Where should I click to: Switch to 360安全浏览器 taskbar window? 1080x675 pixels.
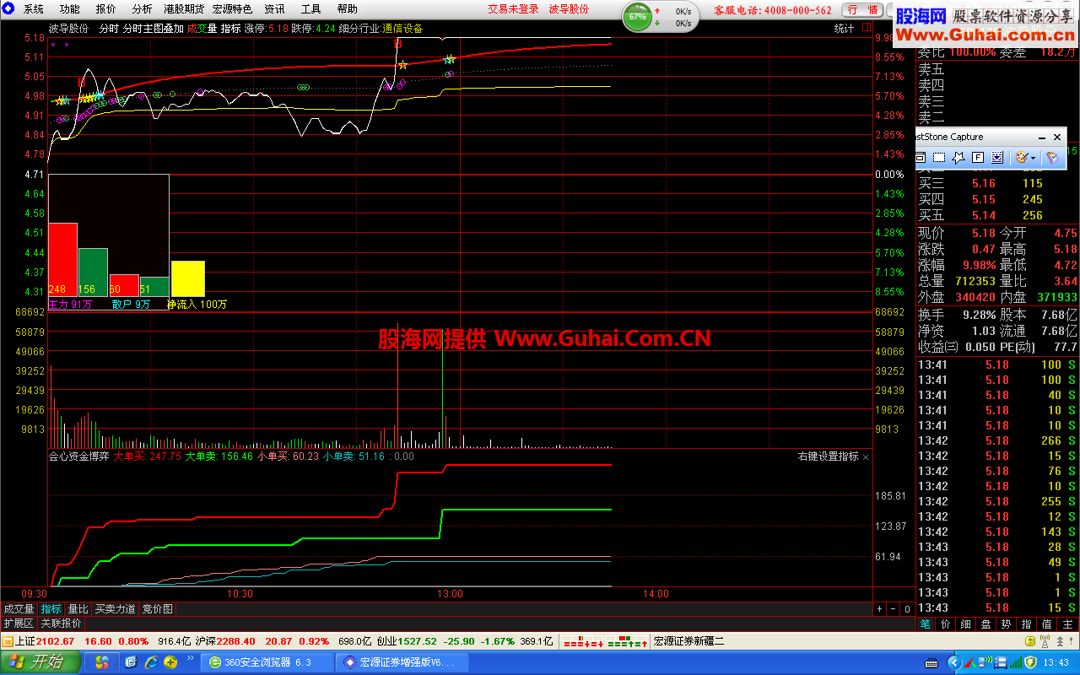tap(268, 662)
